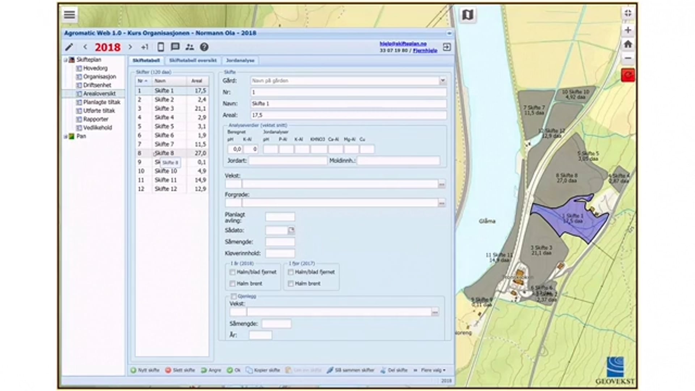This screenshot has width=695, height=391.
Task: Click the Planlagt avling field
Action: (x=280, y=217)
